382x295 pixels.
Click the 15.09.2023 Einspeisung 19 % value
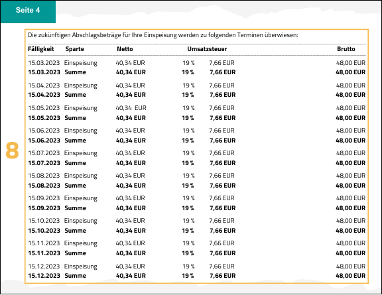point(188,198)
